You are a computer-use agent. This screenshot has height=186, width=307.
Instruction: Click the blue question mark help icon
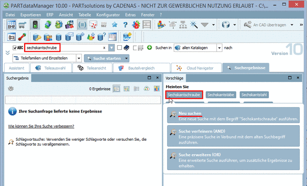click(125, 25)
